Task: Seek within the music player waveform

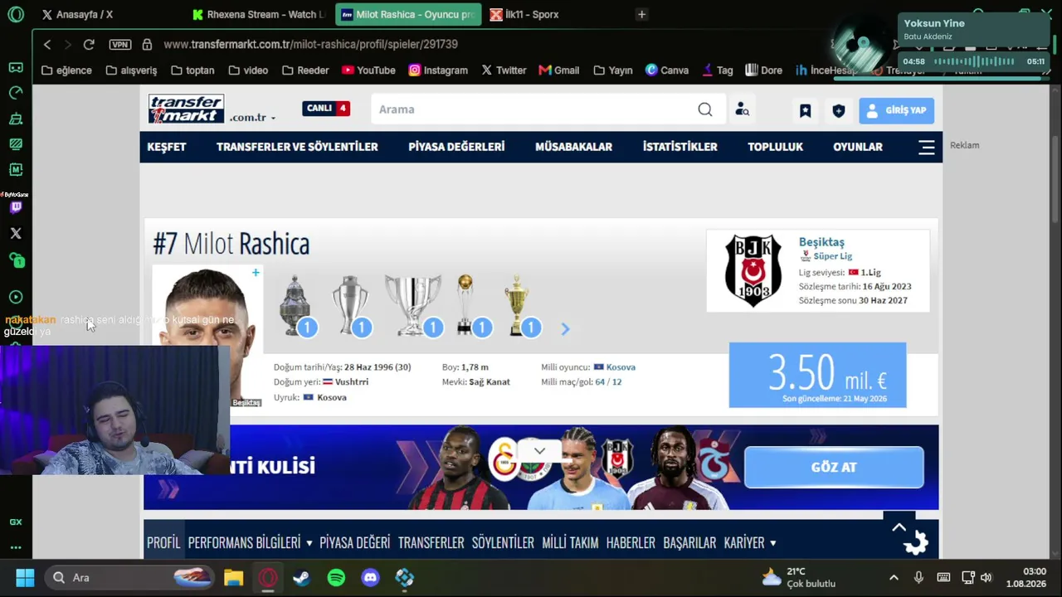Action: [975, 61]
